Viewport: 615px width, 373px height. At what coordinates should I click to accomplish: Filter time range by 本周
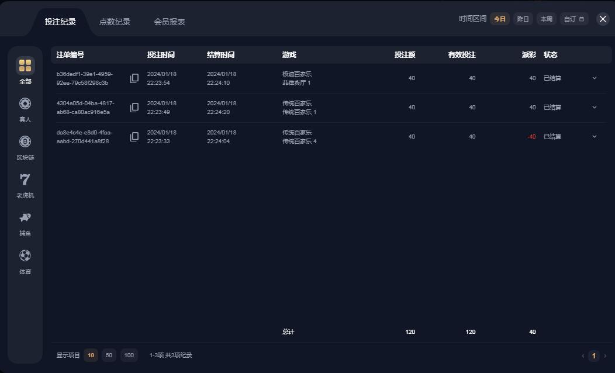point(547,19)
